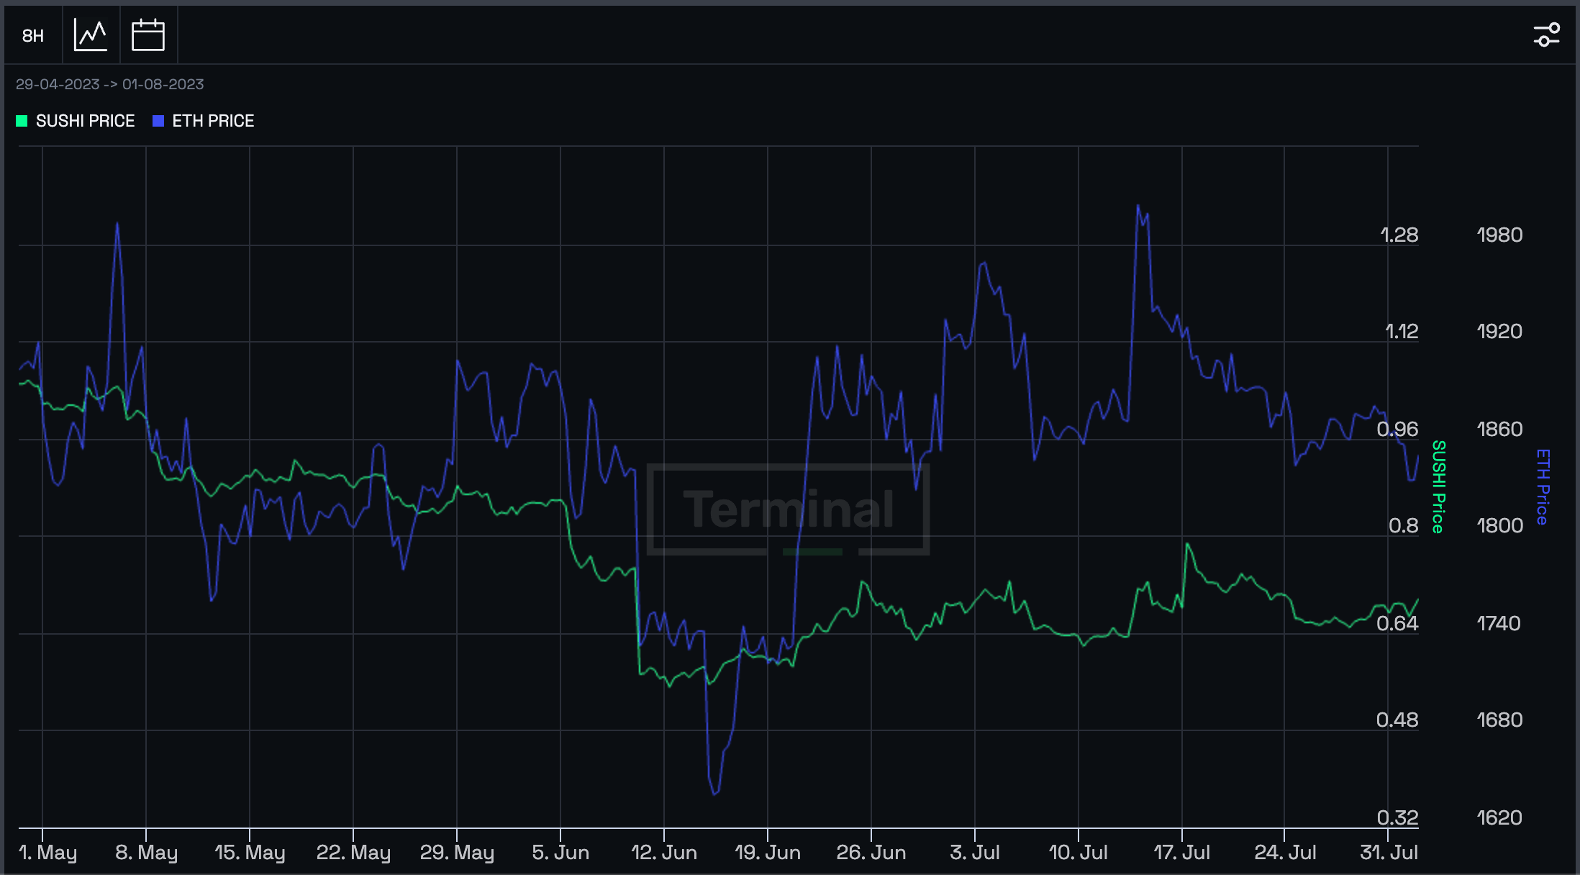Click the 0.32 SUSHI axis value

pos(1397,817)
